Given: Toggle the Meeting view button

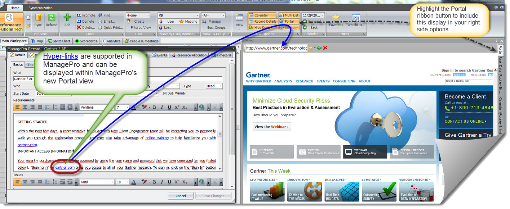Looking at the screenshot, I should pyautogui.click(x=189, y=21).
